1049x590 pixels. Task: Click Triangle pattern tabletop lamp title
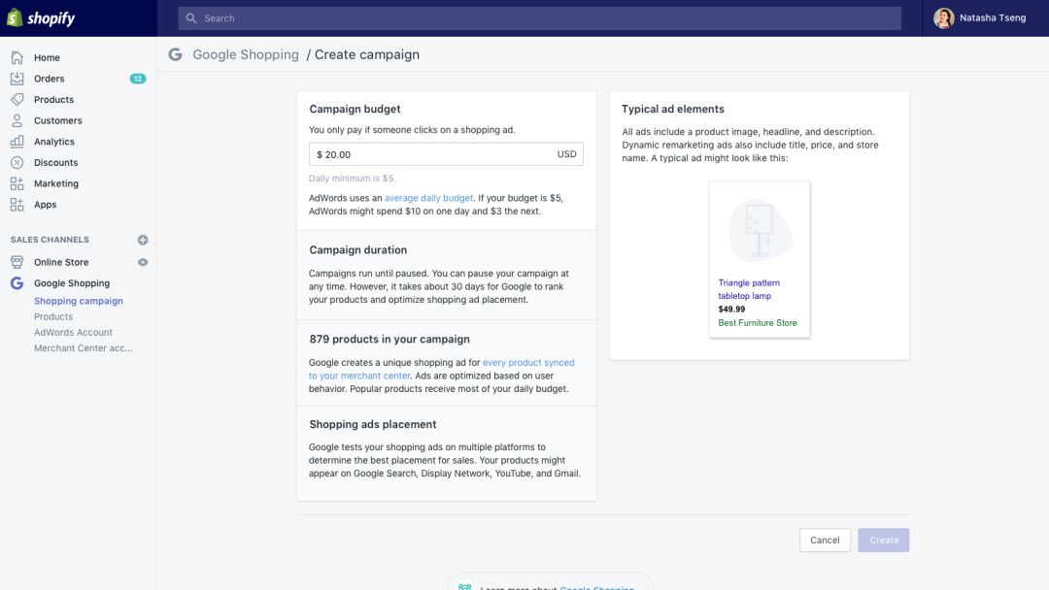[x=748, y=289]
